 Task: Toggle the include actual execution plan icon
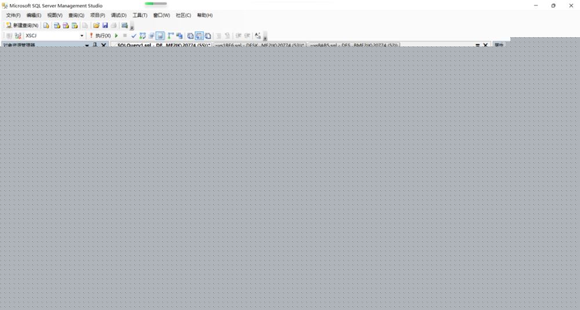coord(171,36)
